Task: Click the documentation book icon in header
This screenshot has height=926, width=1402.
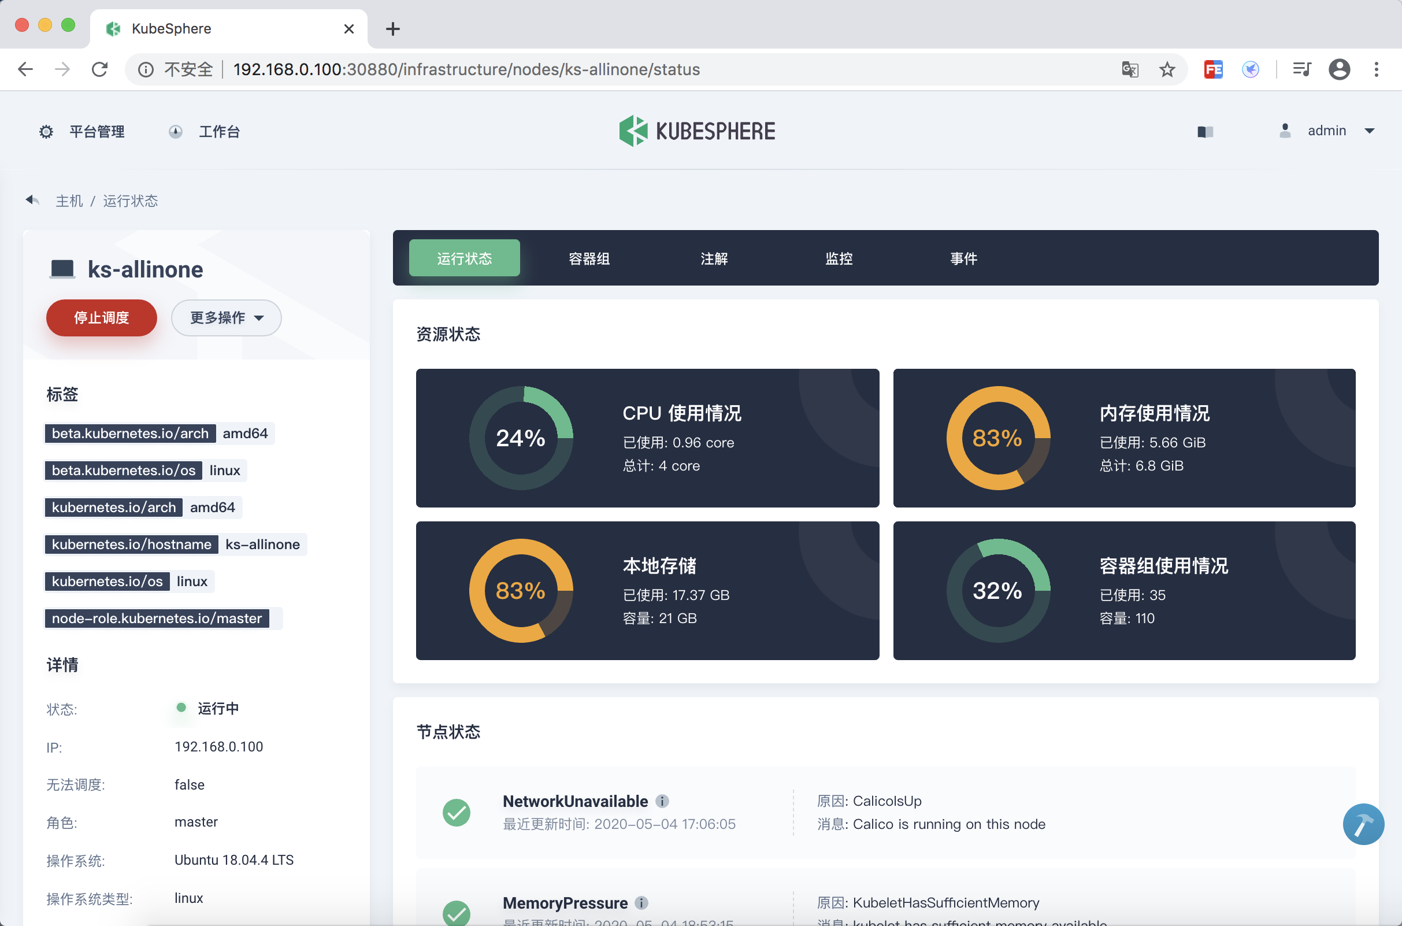Action: [1205, 132]
